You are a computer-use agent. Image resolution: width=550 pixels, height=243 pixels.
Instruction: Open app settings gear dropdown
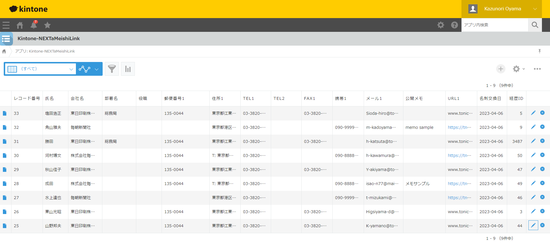(x=519, y=69)
